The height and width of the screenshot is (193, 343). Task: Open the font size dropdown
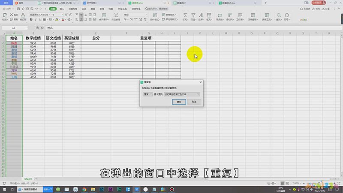tap(62, 15)
